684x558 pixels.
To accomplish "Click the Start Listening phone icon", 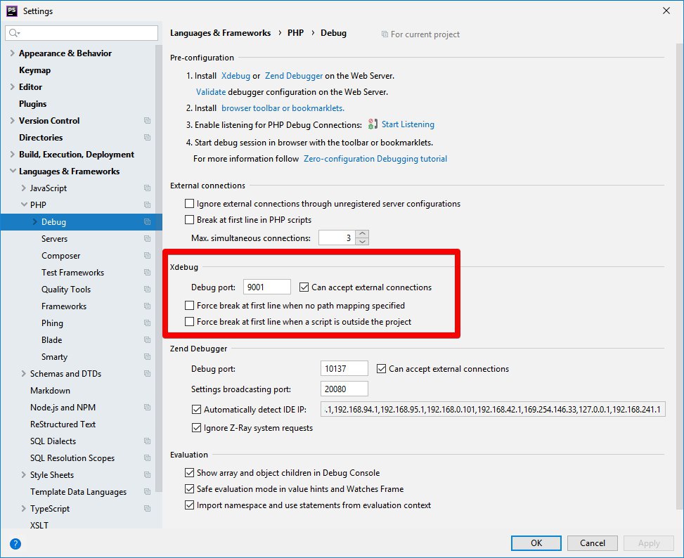I will (373, 124).
